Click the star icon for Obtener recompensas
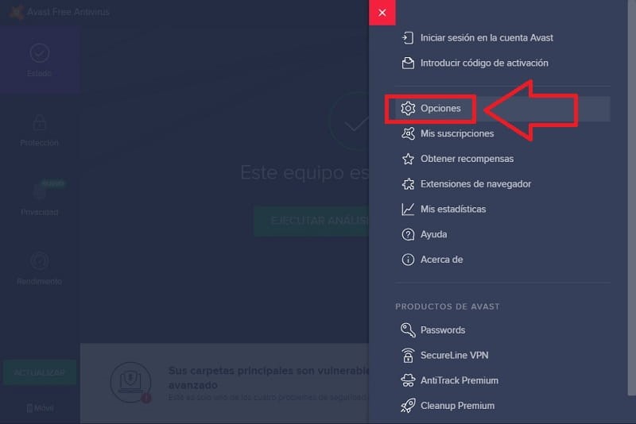The height and width of the screenshot is (424, 636). [x=408, y=159]
